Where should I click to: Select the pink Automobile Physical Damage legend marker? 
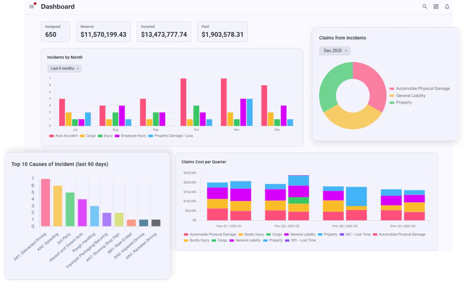click(392, 88)
